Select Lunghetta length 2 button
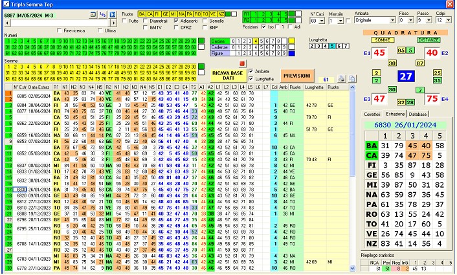 tap(312, 46)
